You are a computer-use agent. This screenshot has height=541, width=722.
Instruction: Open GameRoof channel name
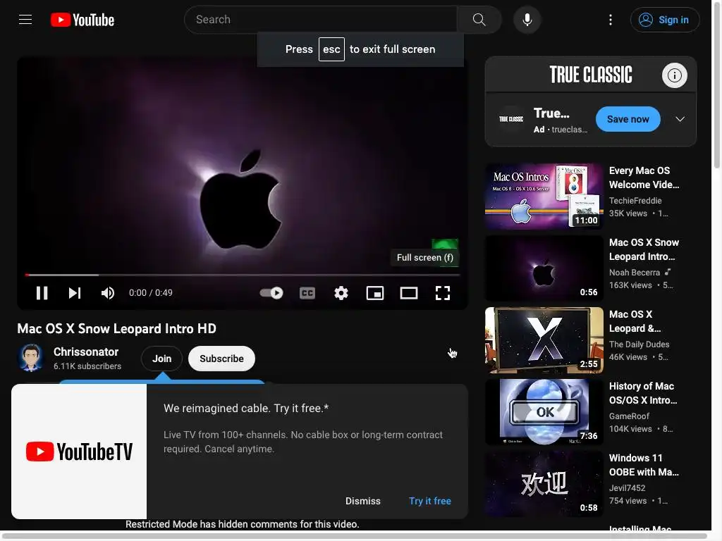[629, 416]
